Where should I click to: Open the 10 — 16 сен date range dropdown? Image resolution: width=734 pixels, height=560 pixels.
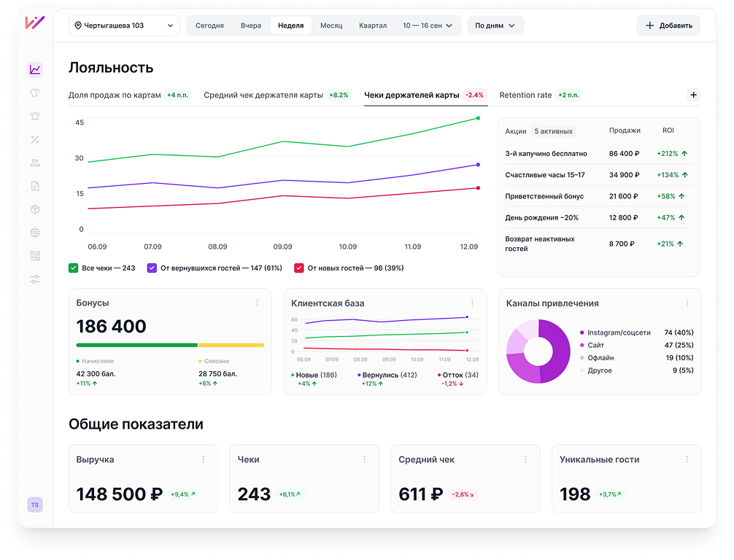(x=428, y=26)
